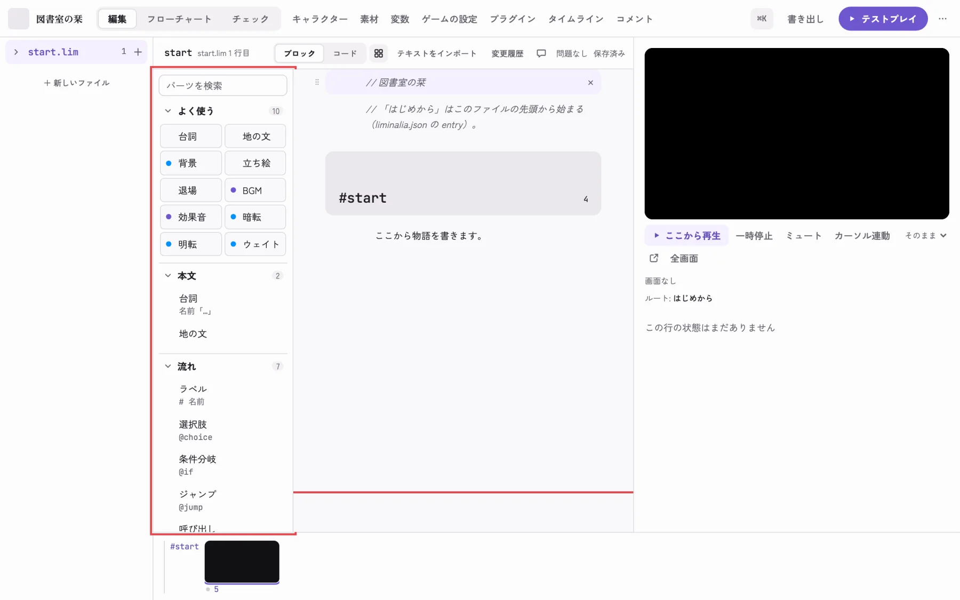Screen dimensions: 960x600
Task: Insert the BGM part button
Action: click(x=255, y=190)
